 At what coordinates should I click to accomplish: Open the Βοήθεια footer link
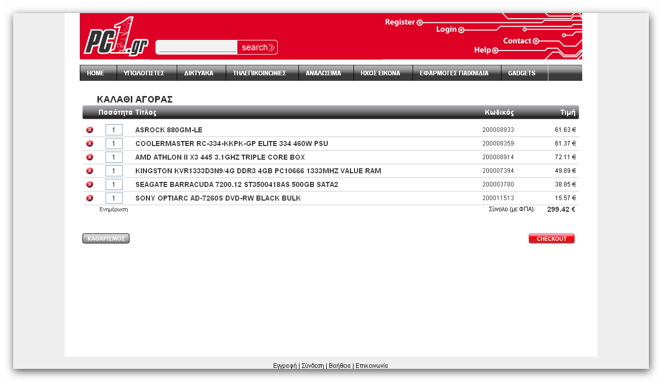click(x=339, y=365)
